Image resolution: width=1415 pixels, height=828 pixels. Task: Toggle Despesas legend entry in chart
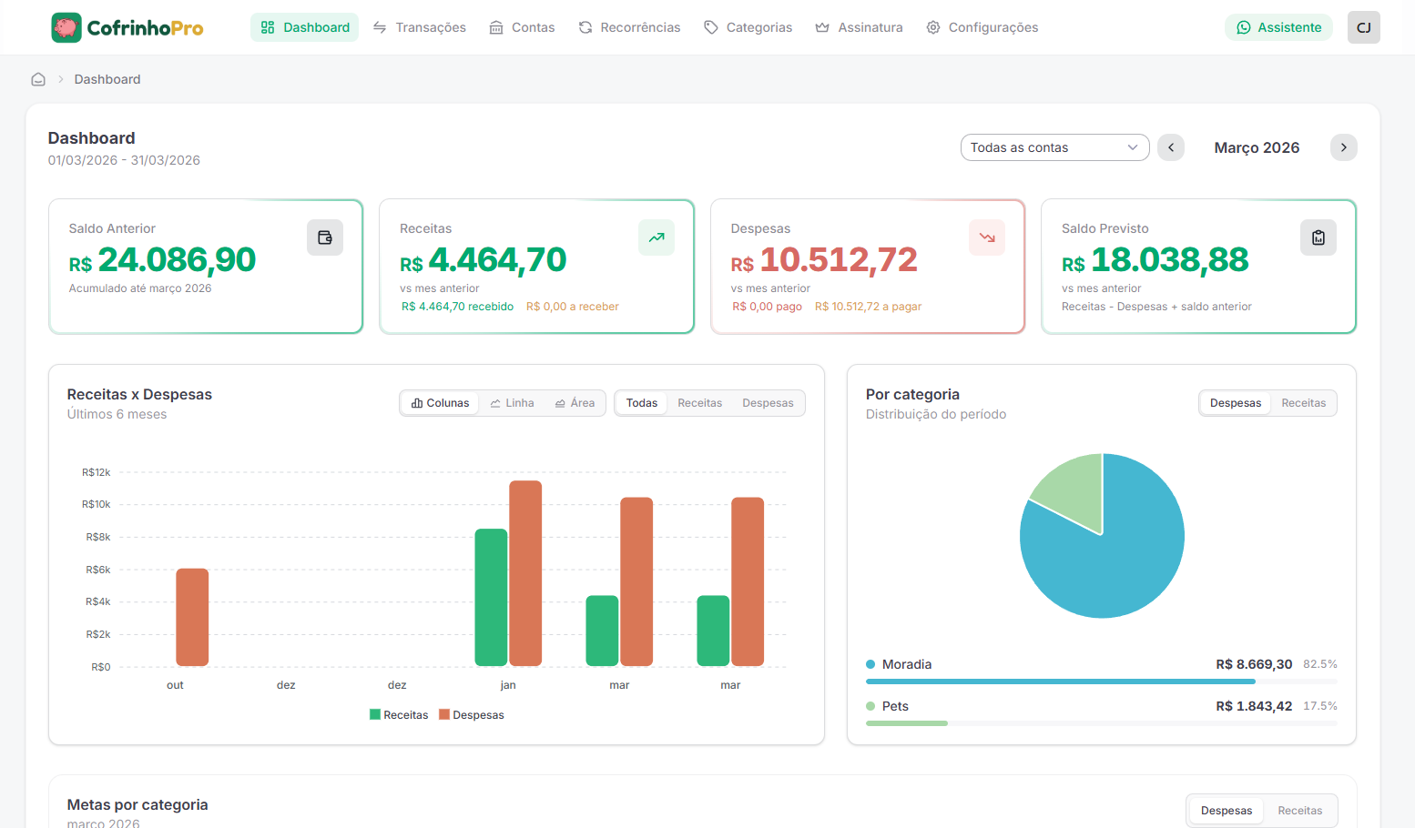pos(472,715)
